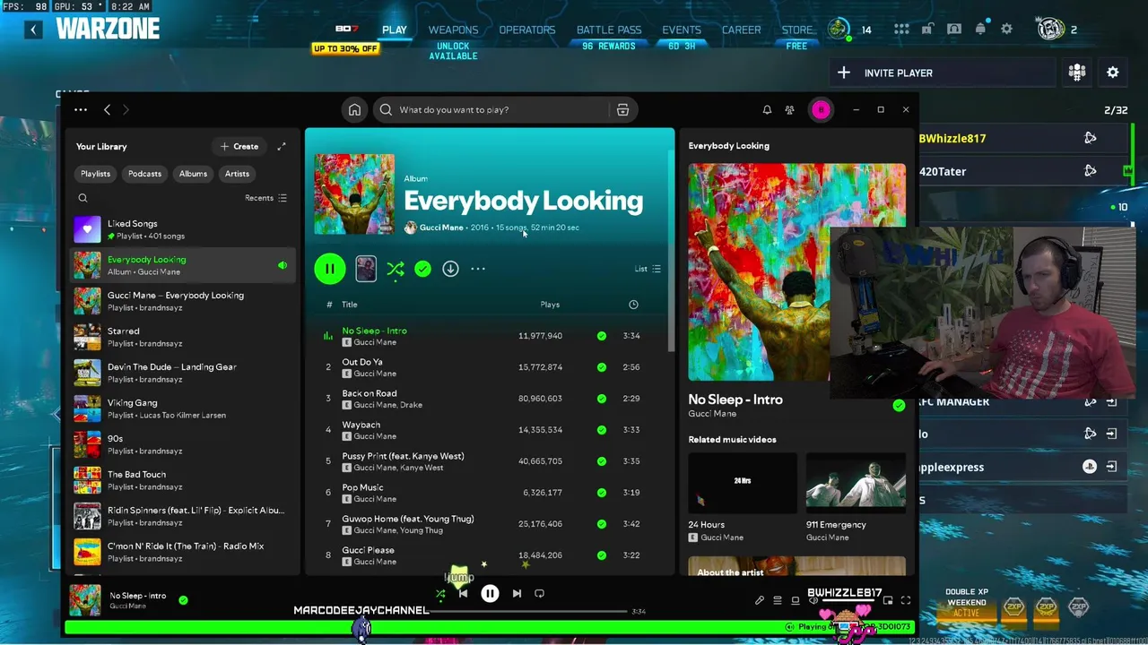Expand Your Library panel
The width and height of the screenshot is (1148, 645).
point(282,147)
